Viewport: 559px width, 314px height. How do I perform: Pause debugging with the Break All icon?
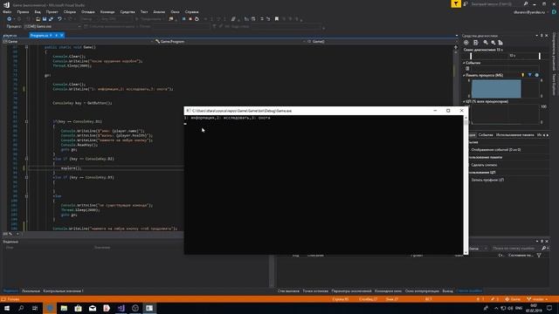(x=184, y=19)
